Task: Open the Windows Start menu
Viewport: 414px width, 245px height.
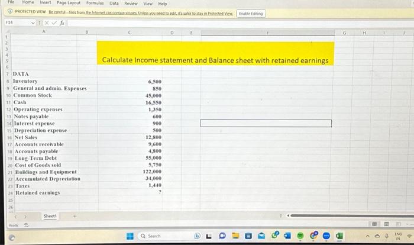Action: coord(130,236)
